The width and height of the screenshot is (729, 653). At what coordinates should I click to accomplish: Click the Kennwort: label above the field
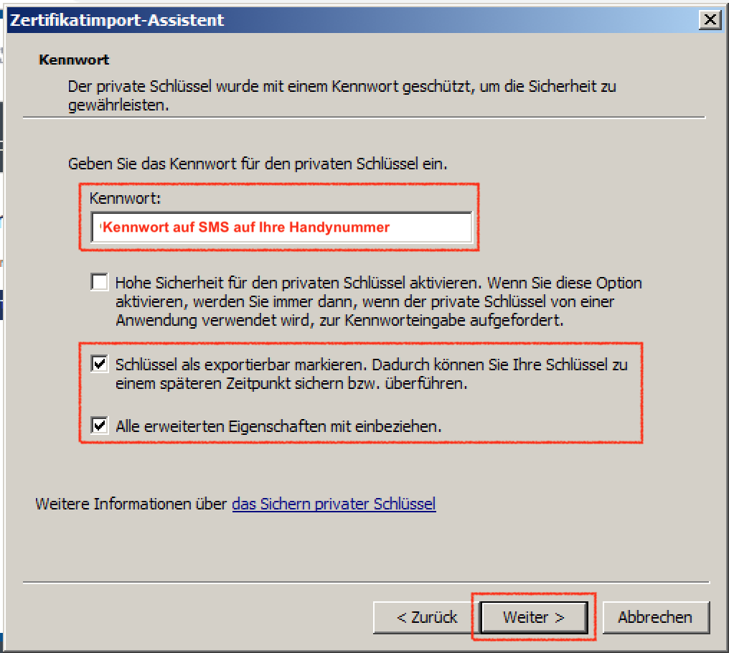click(125, 199)
